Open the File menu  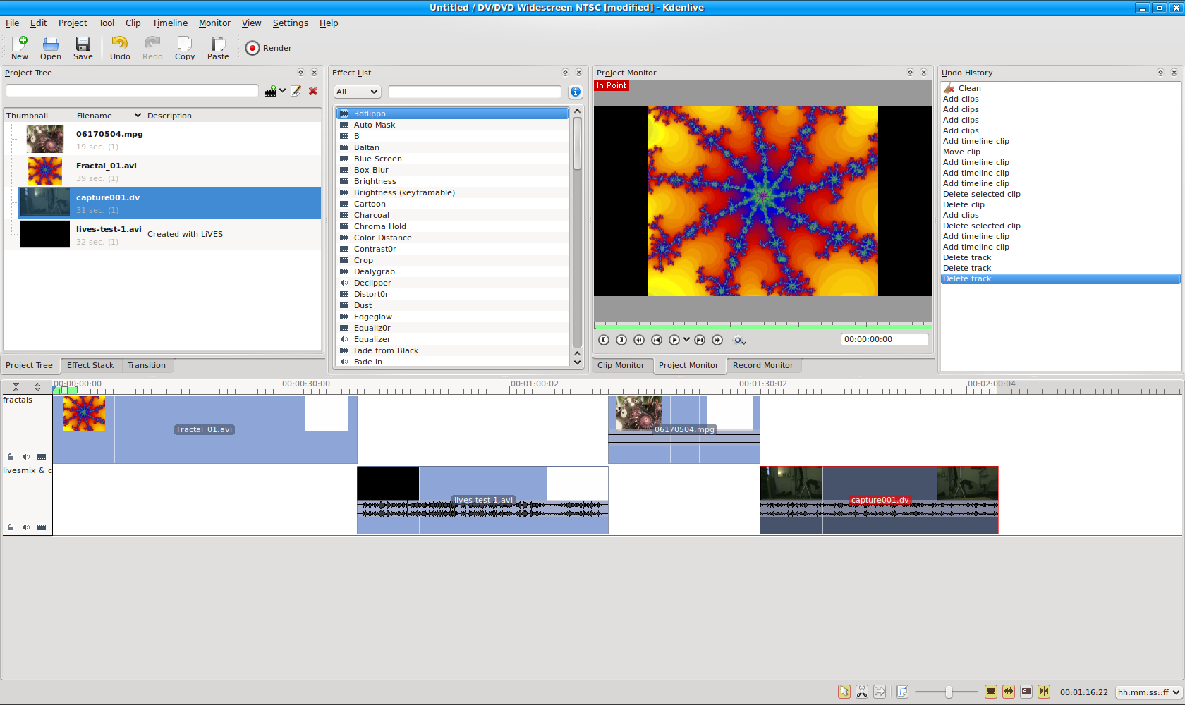(x=13, y=23)
